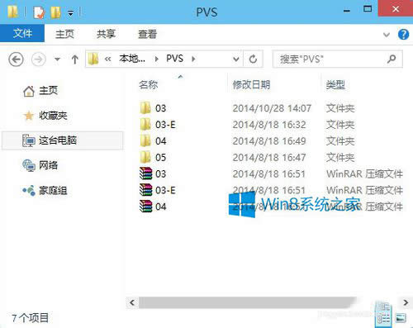This screenshot has width=413, height=328.
Task: Sort by the 名称 column header
Action: 149,85
